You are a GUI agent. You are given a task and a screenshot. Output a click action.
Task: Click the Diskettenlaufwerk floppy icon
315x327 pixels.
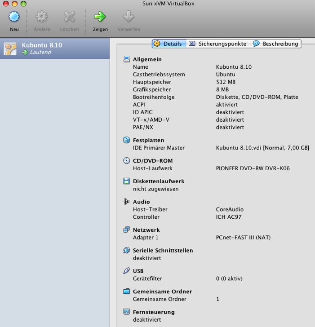click(126, 181)
